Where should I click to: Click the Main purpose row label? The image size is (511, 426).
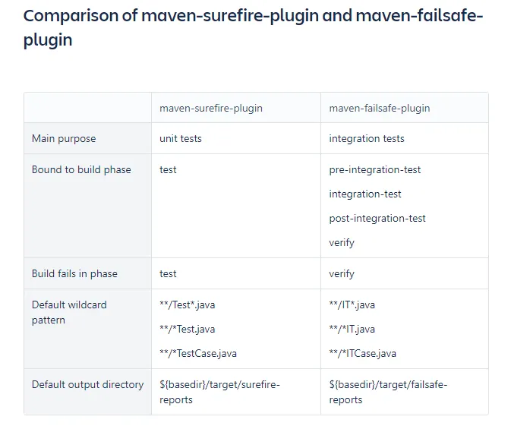(64, 139)
